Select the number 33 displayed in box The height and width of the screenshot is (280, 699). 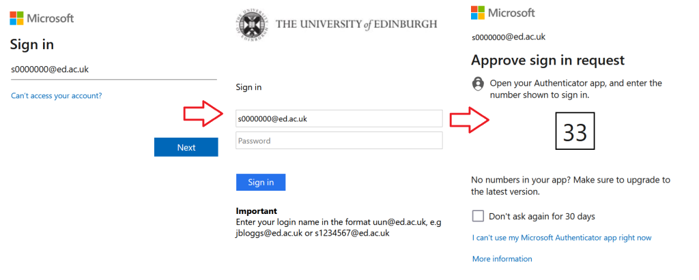tap(575, 131)
